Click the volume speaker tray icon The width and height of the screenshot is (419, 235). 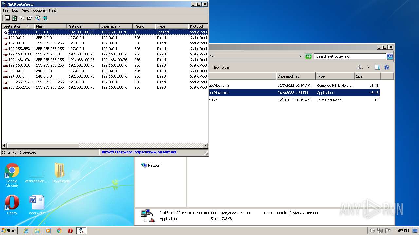click(372, 231)
